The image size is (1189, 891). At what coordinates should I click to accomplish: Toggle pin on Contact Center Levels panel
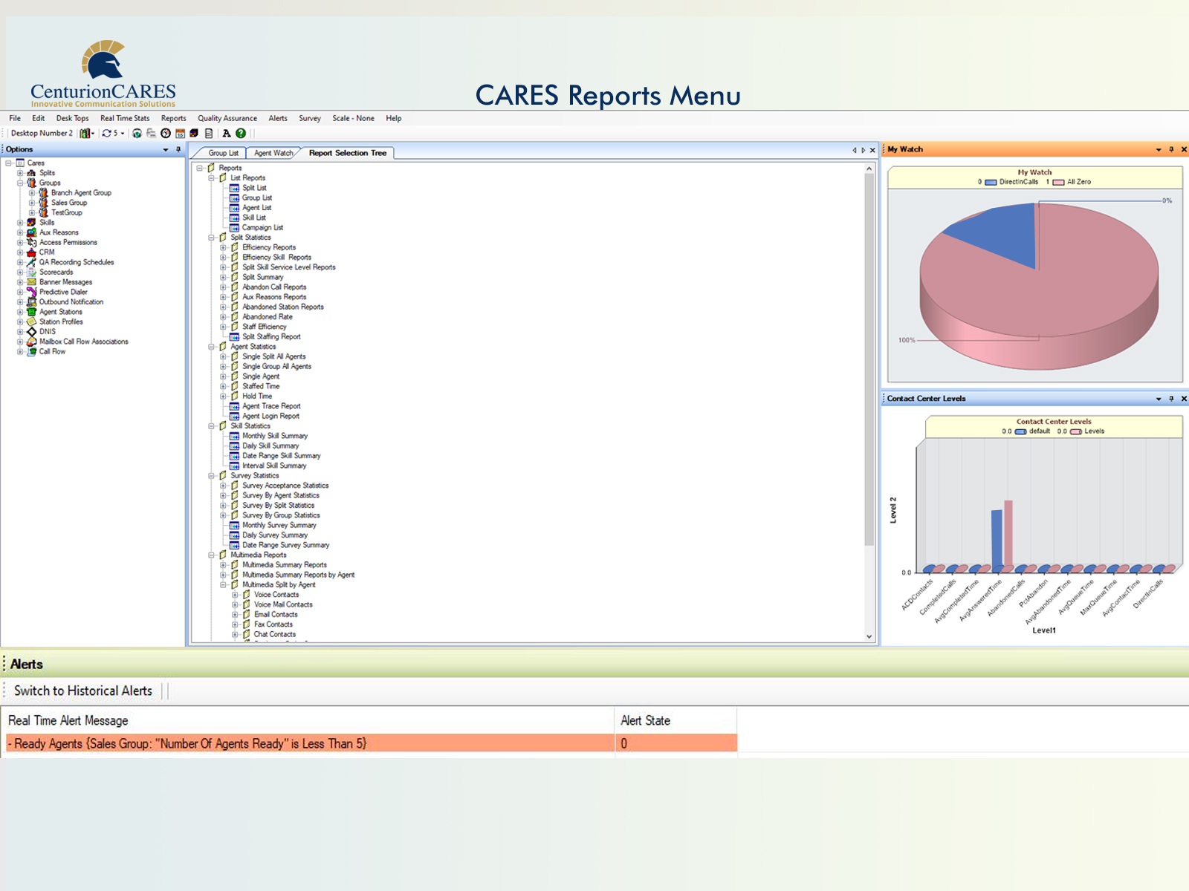tap(1171, 399)
